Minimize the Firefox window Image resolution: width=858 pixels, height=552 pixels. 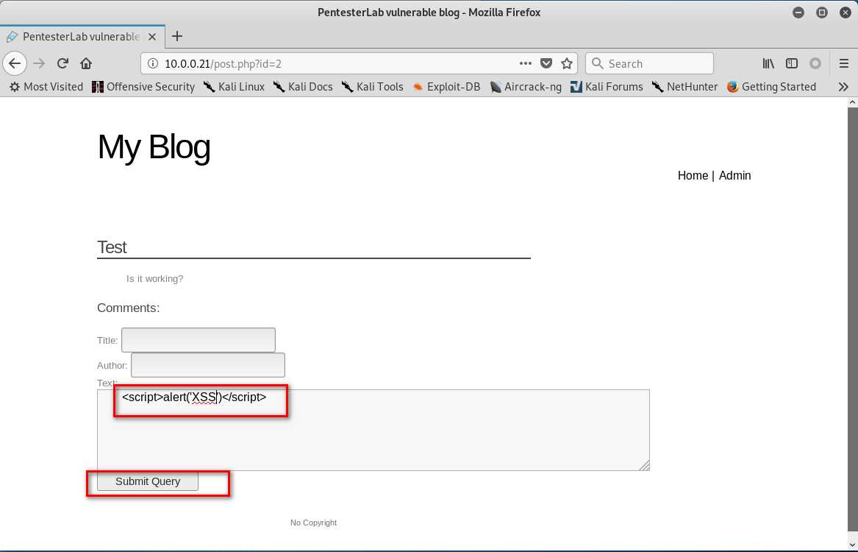[x=798, y=13]
